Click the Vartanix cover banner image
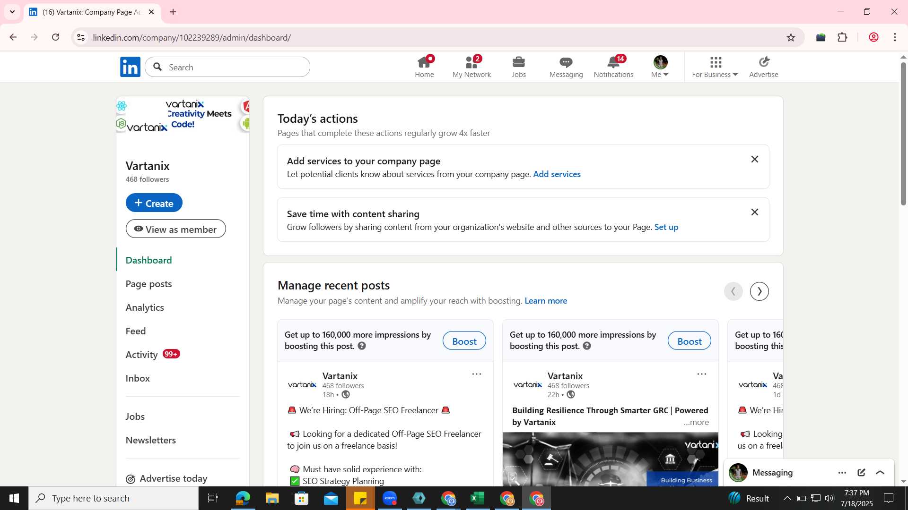Screen dimensions: 908x510 pyautogui.click(x=183, y=115)
